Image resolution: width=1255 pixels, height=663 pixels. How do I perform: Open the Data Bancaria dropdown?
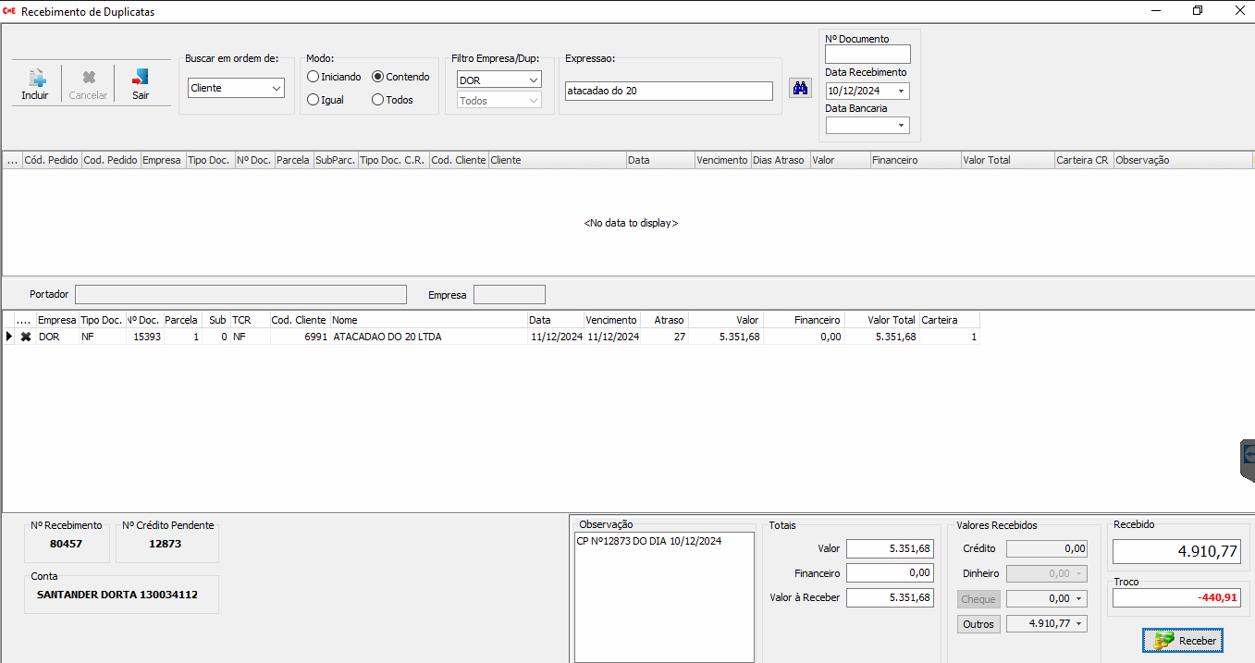coord(901,126)
